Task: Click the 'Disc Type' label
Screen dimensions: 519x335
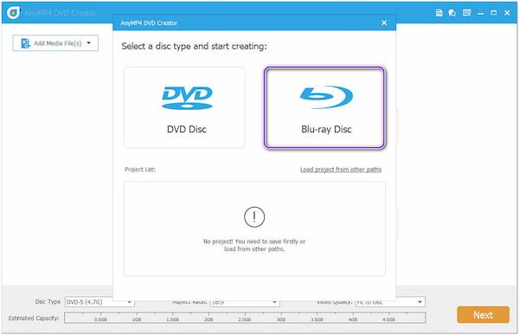Action: click(48, 302)
